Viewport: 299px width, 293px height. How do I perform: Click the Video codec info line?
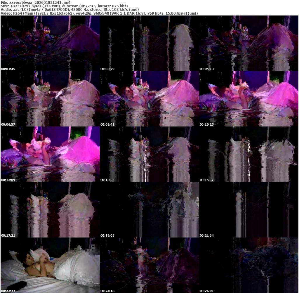pos(99,13)
